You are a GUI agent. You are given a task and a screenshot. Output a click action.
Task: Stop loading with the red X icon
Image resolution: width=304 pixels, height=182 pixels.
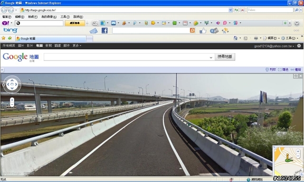click(x=242, y=10)
